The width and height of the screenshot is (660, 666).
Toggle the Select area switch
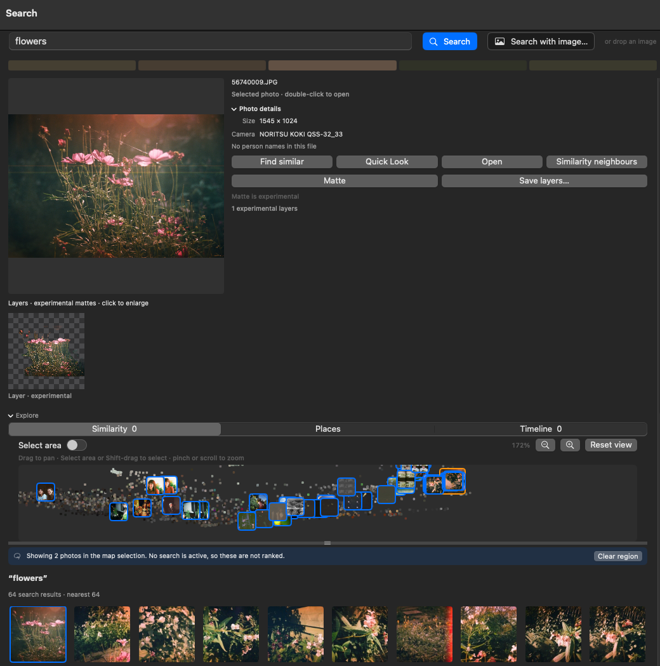pyautogui.click(x=76, y=445)
